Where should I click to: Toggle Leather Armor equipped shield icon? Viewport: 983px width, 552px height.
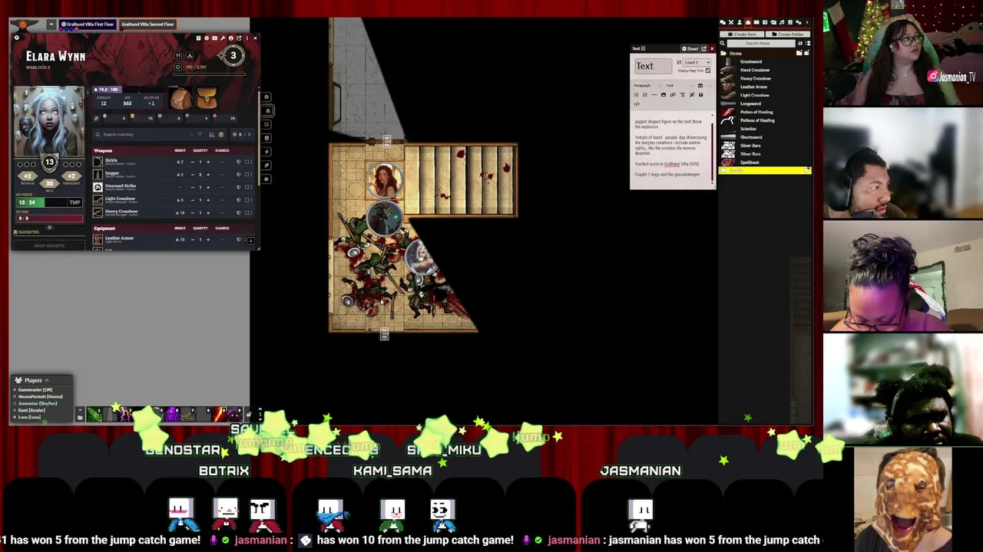[239, 240]
